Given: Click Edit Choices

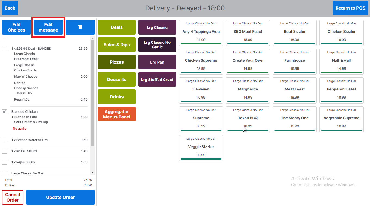Looking at the screenshot, I should [x=16, y=27].
